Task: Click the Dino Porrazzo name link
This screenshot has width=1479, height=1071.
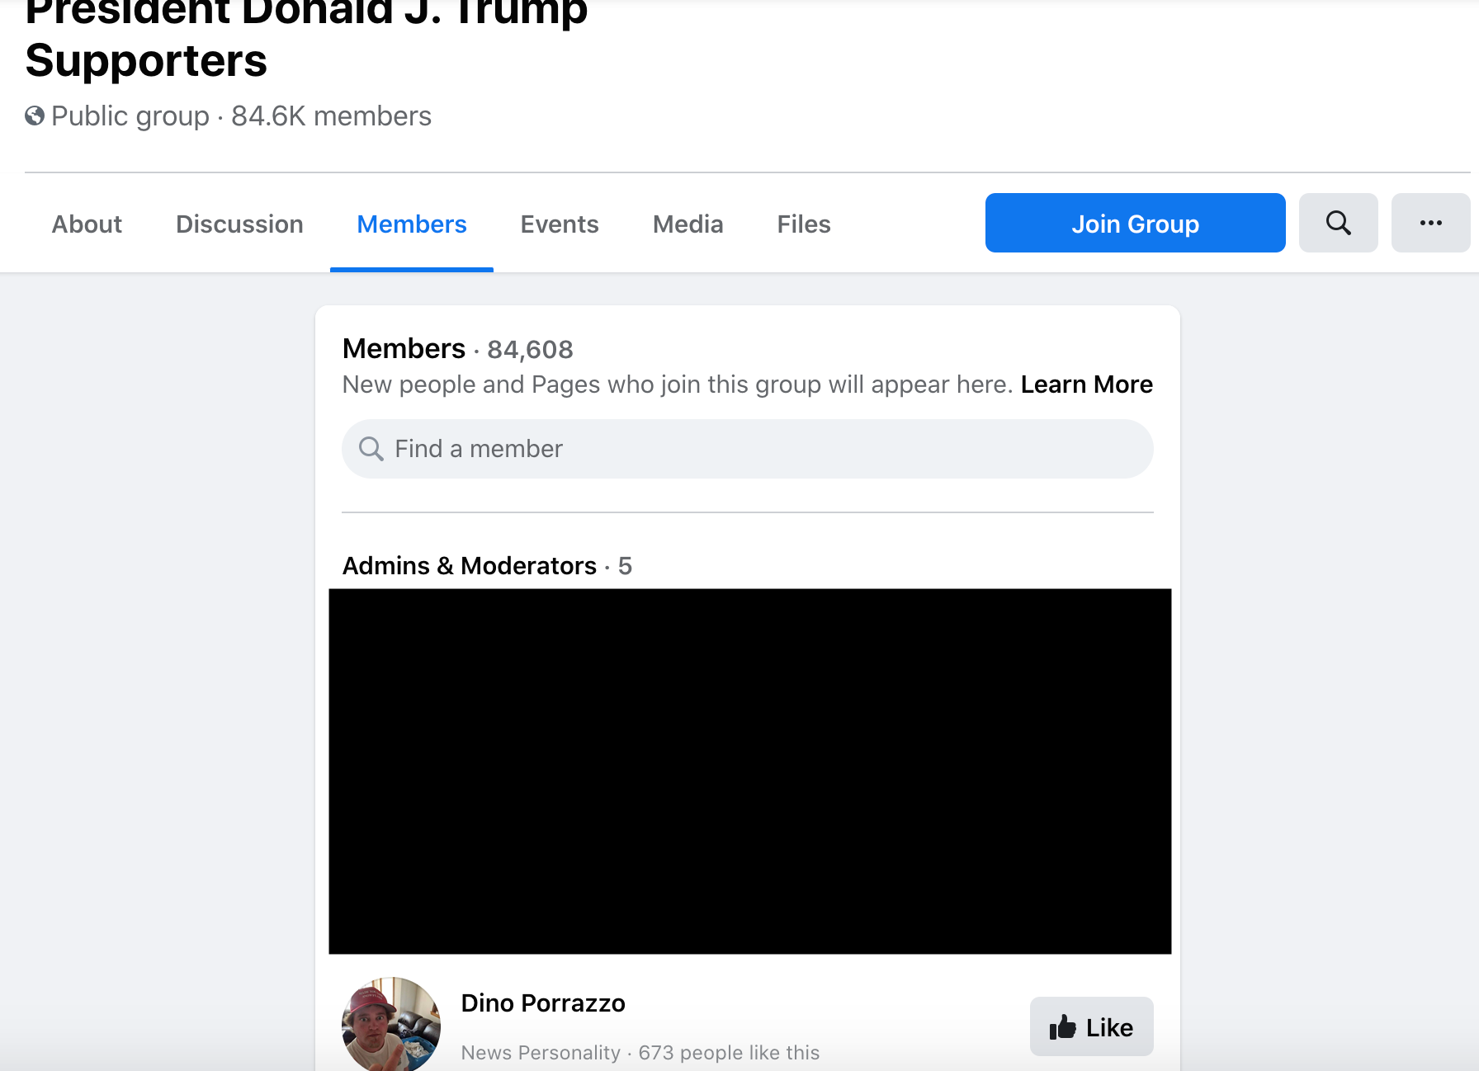Action: point(542,1003)
